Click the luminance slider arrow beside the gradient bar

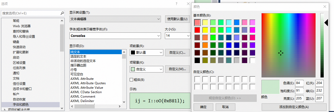[326, 23]
